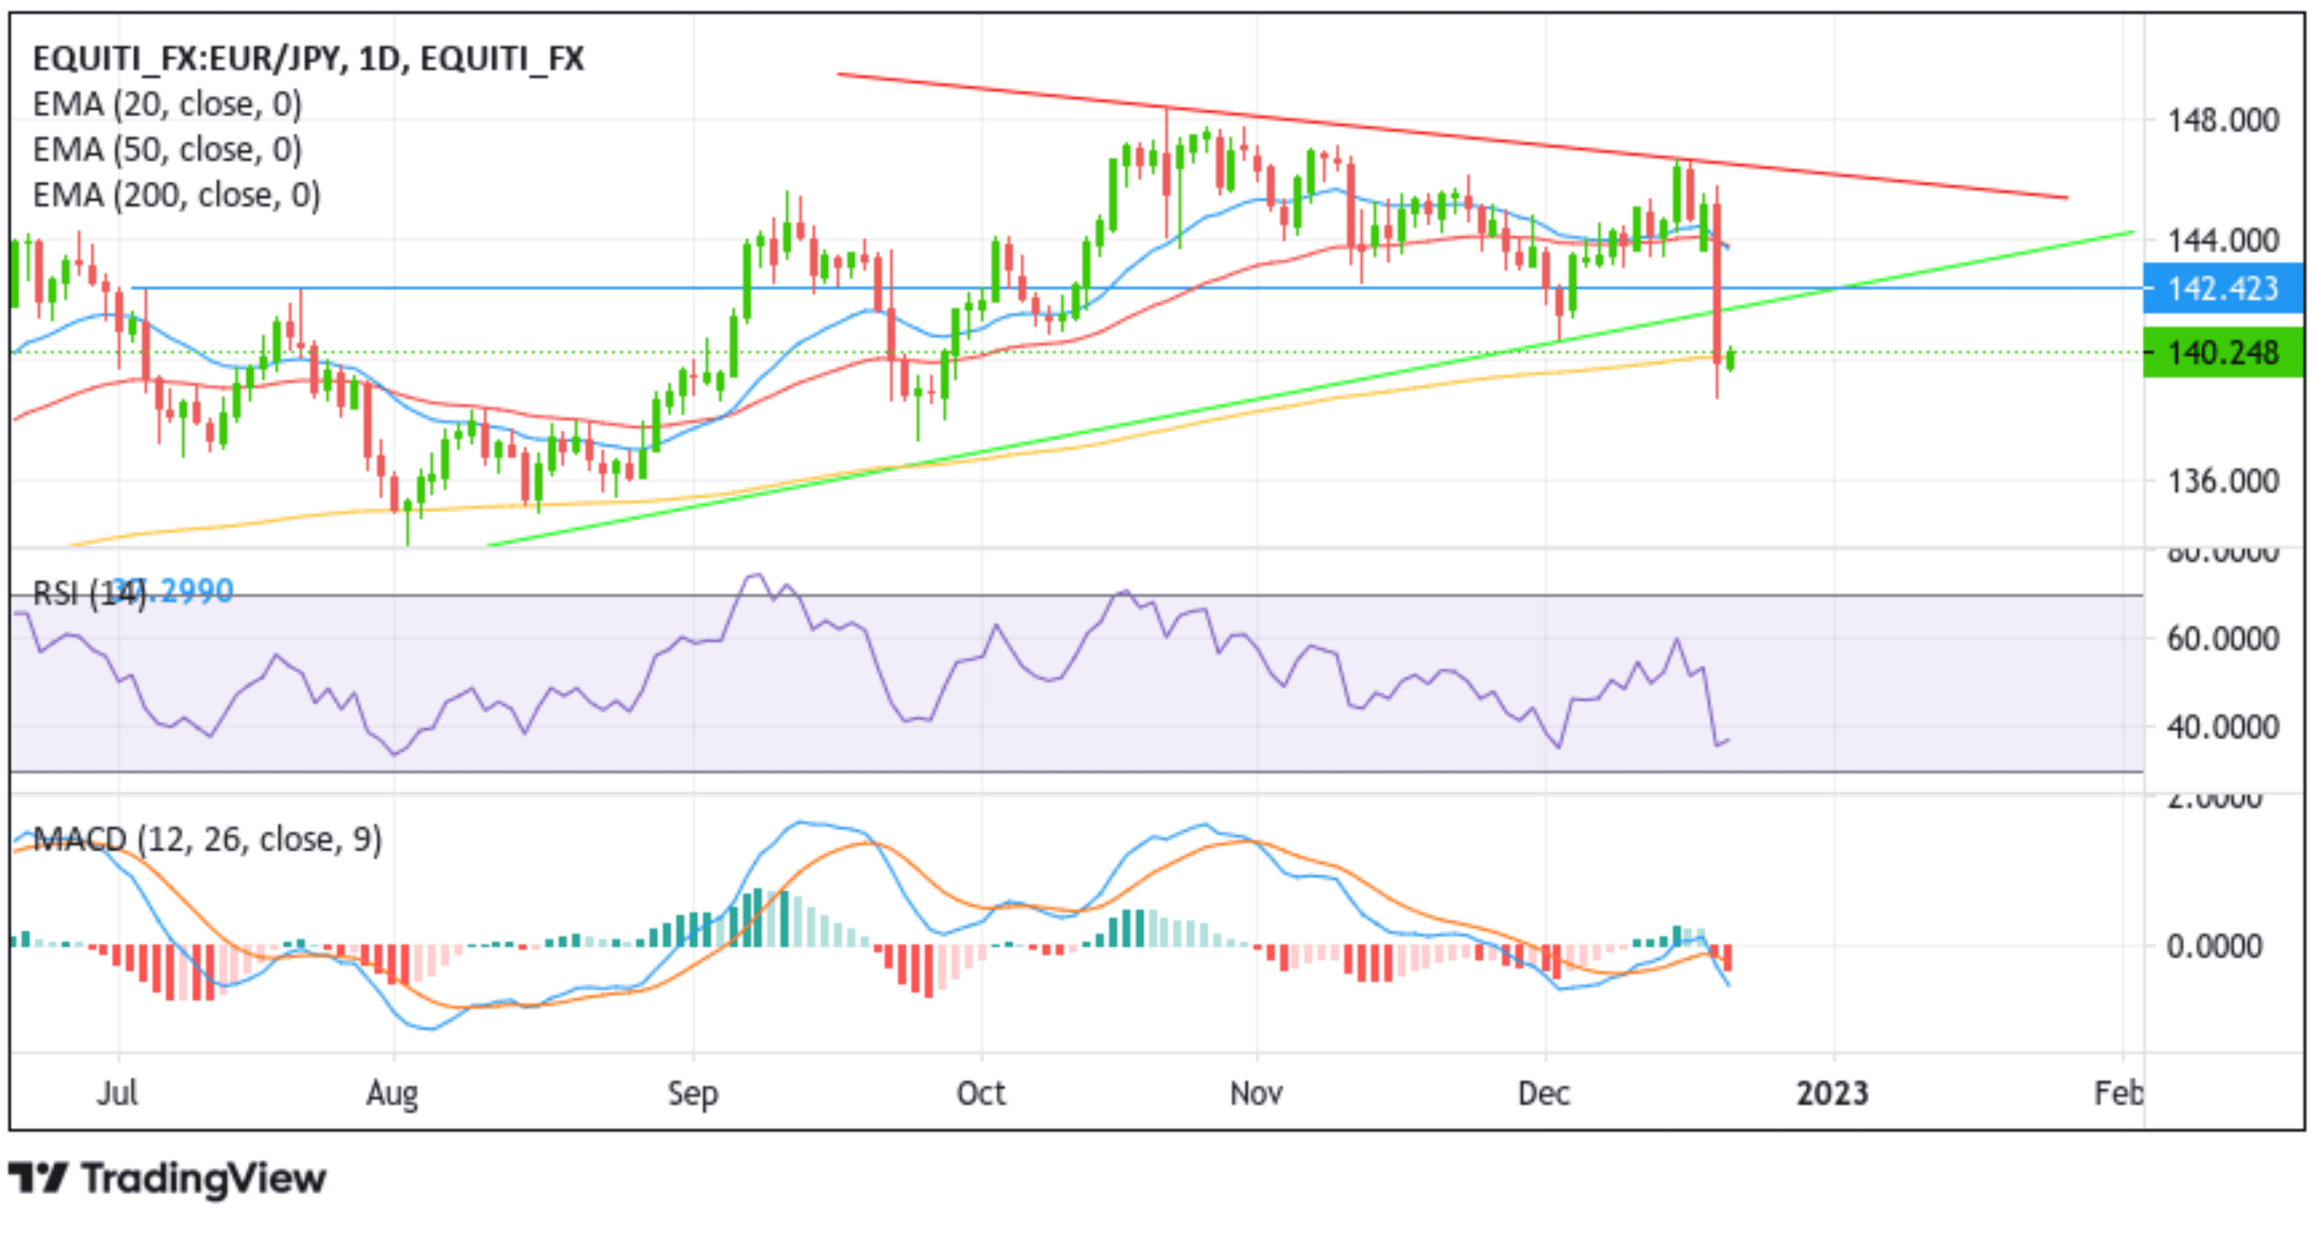Image resolution: width=2315 pixels, height=1242 pixels.
Task: Click the Dec label on time axis
Action: coord(1544,1094)
